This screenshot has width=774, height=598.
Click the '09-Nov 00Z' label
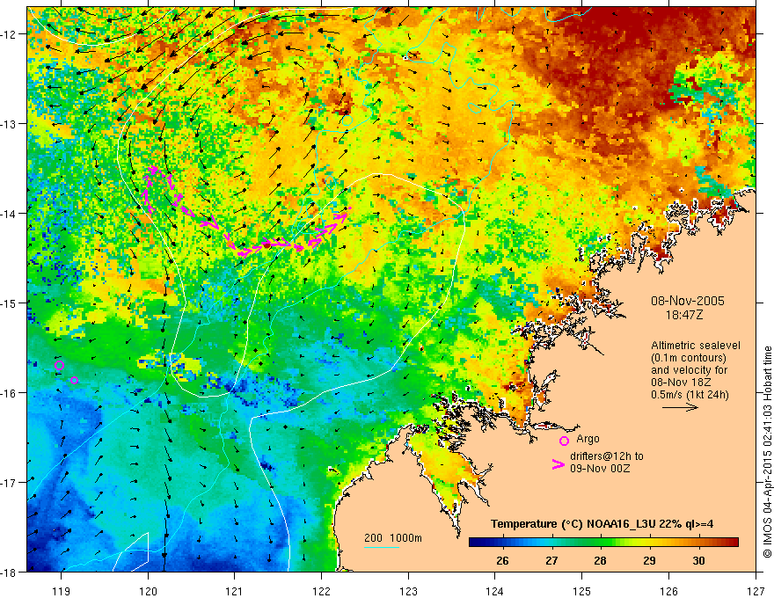coord(600,468)
